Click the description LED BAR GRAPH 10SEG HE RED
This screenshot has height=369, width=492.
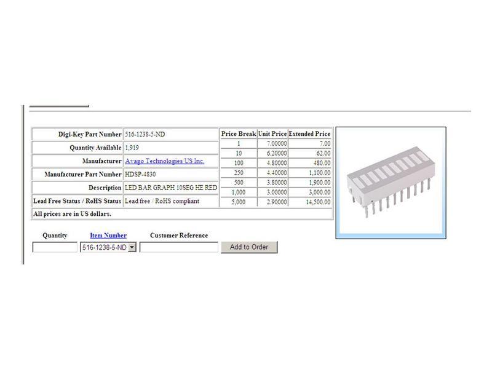coord(170,188)
